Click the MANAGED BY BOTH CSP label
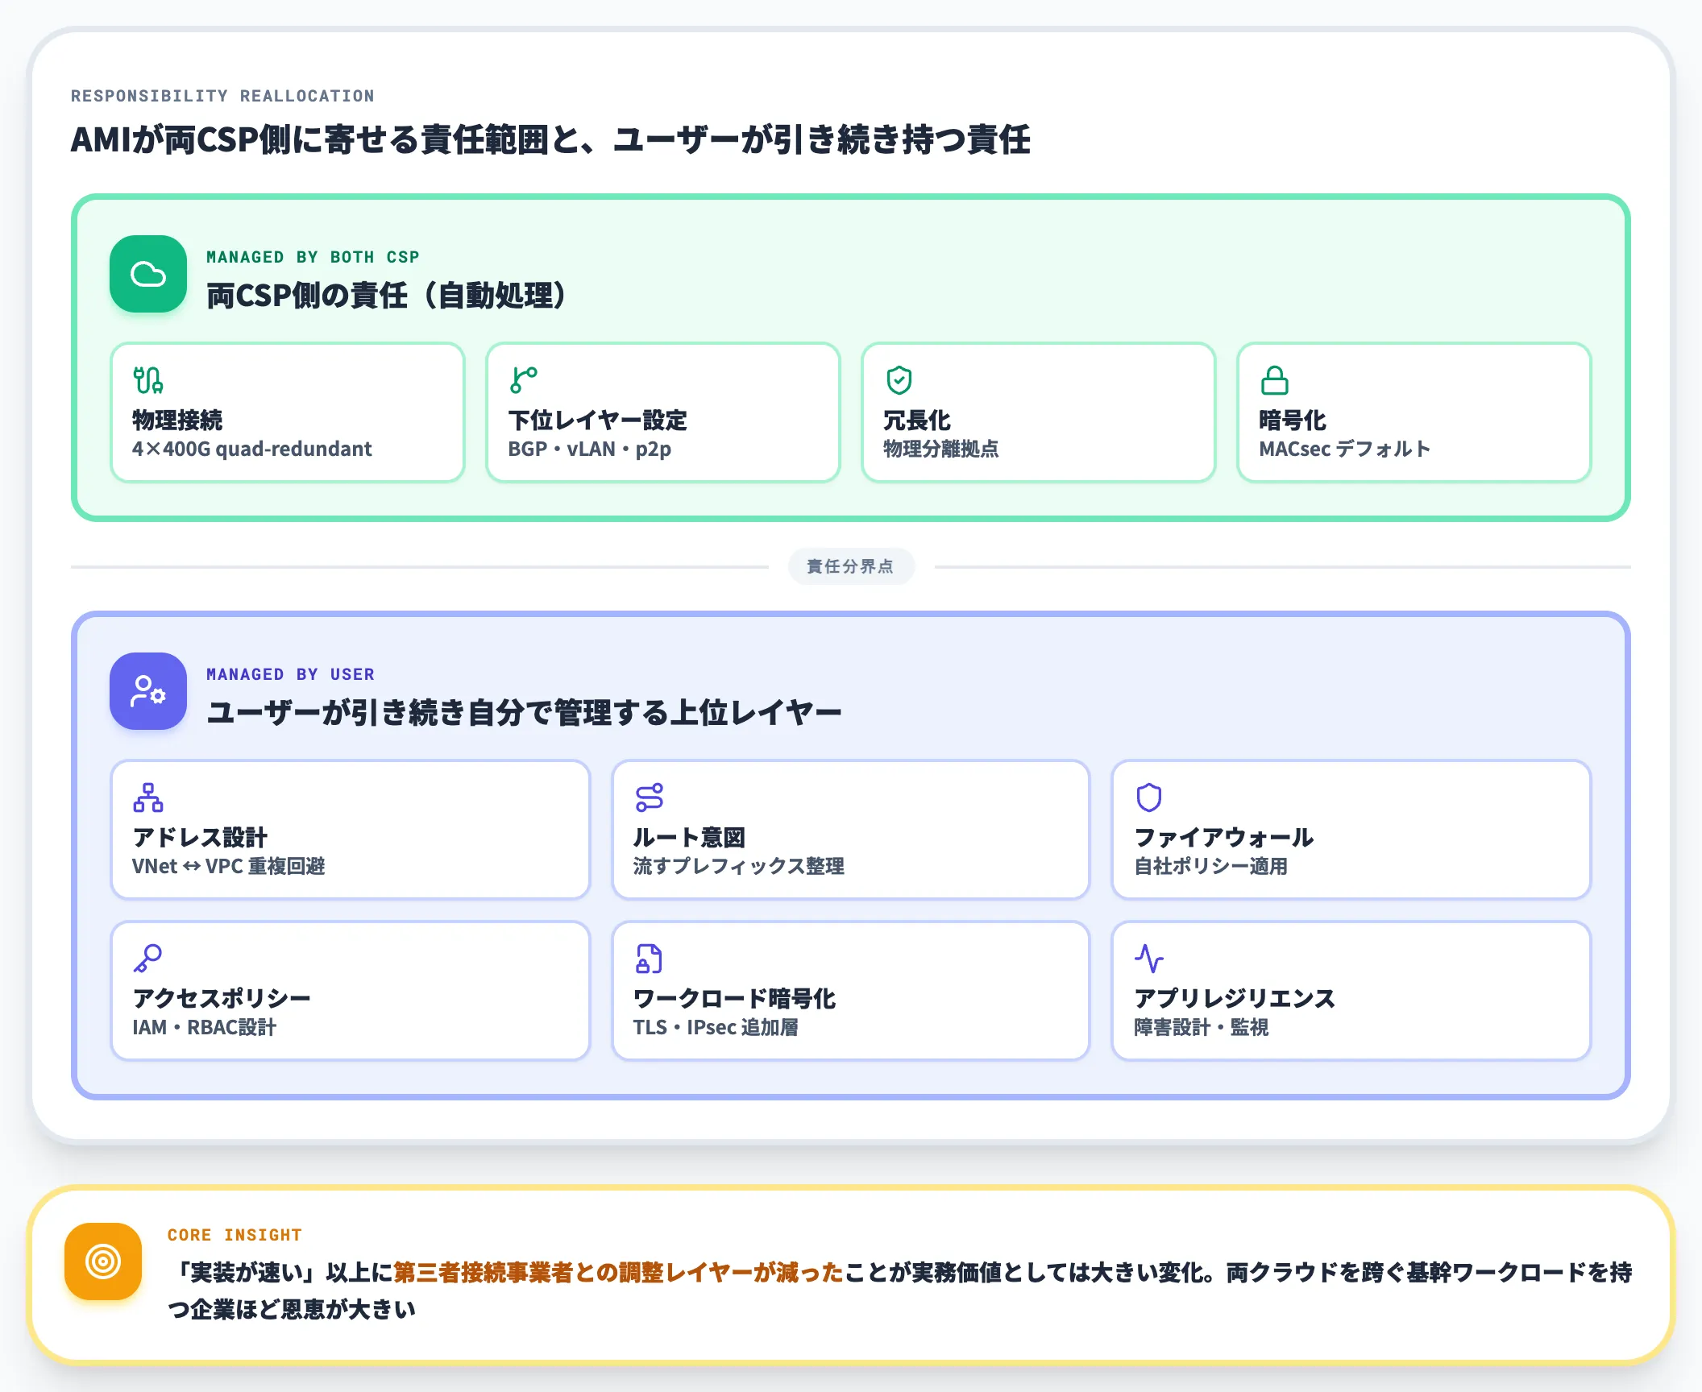The image size is (1702, 1392). click(313, 257)
